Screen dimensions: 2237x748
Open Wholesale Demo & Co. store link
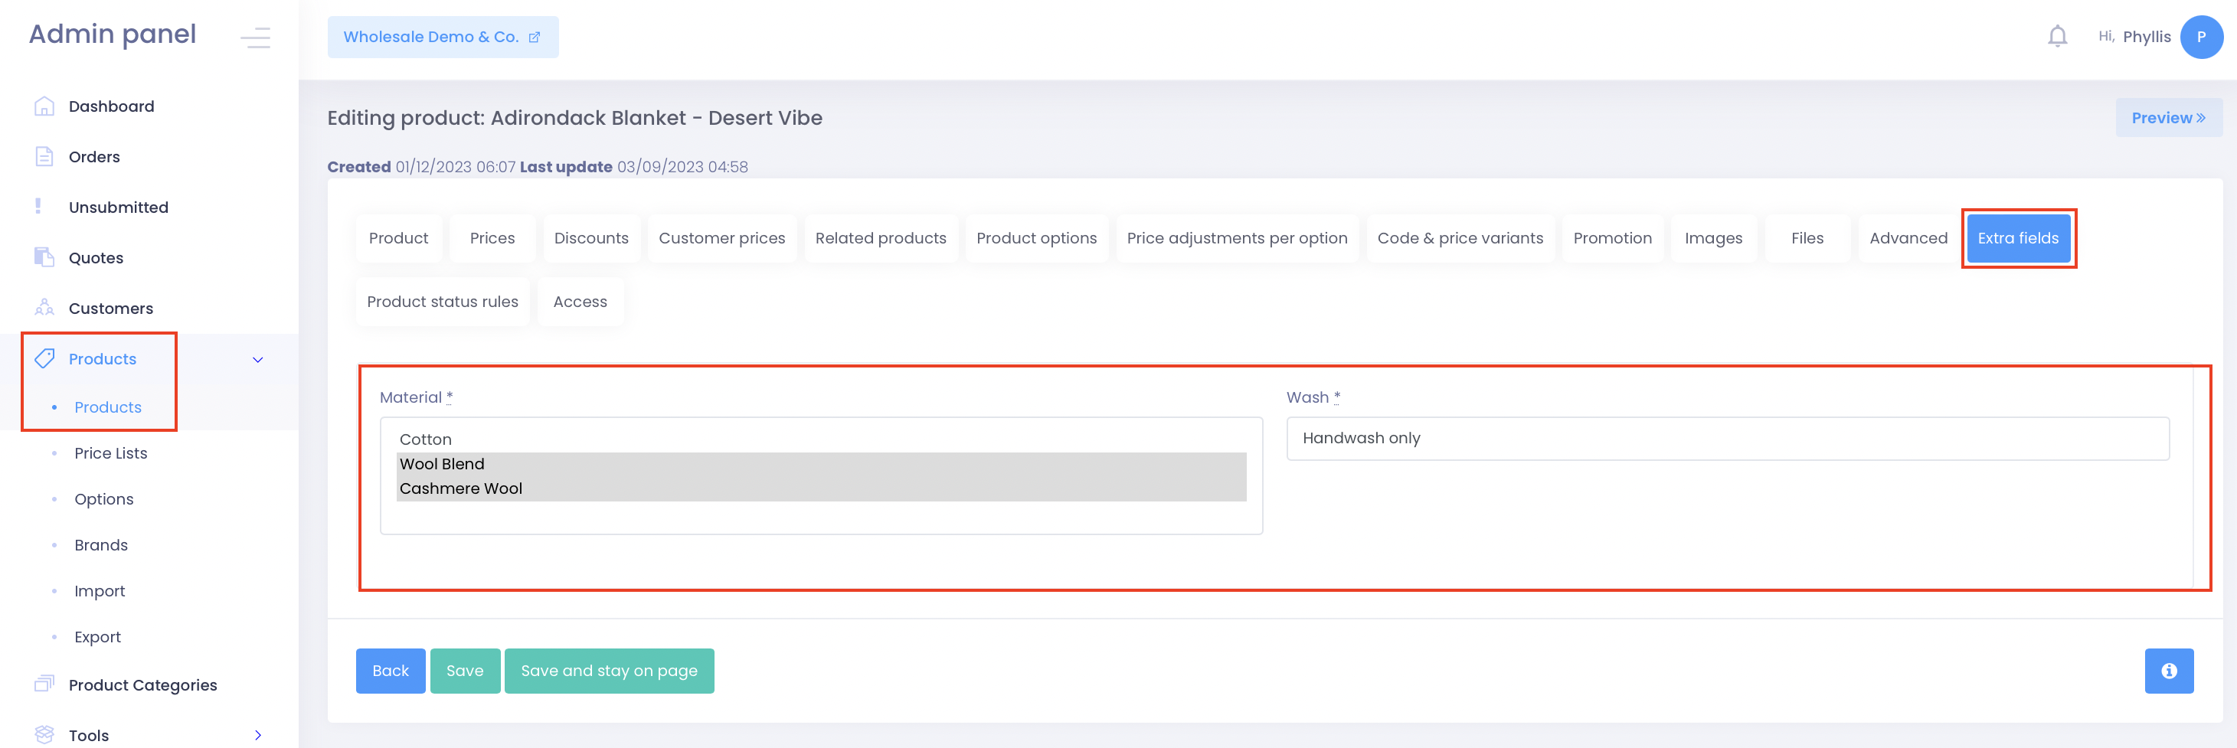click(x=442, y=38)
